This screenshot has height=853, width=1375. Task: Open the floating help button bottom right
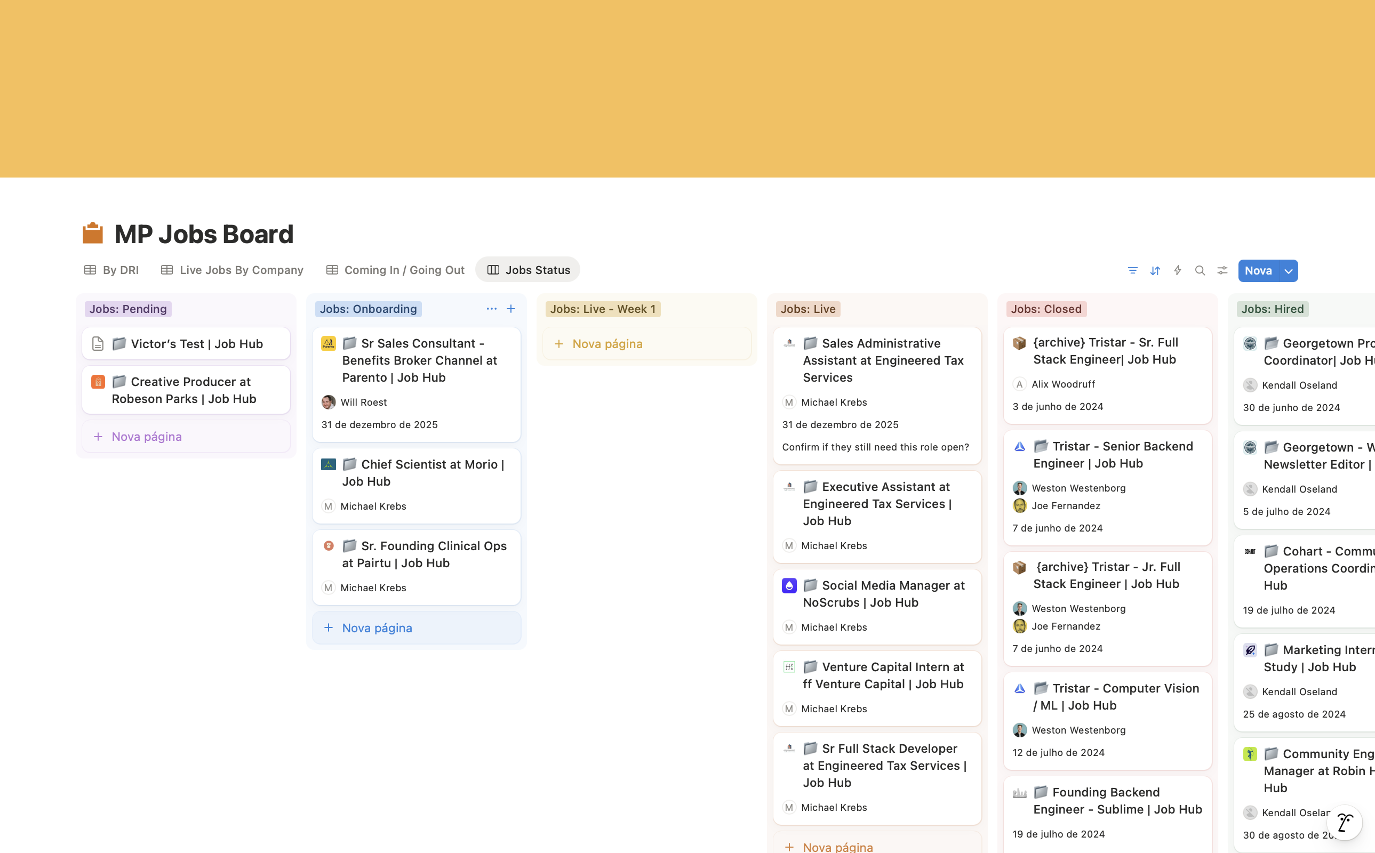[x=1344, y=822]
